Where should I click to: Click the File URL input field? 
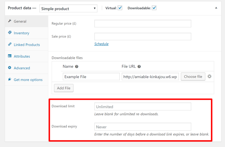150,77
